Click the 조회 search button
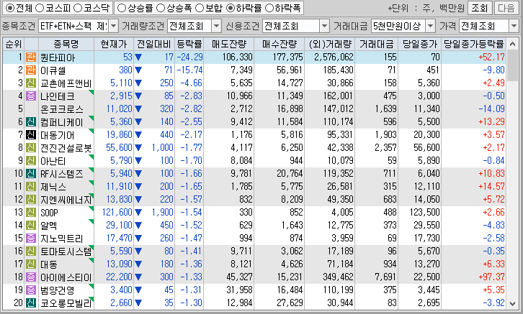Image resolution: width=523 pixels, height=314 pixels. 480,8
